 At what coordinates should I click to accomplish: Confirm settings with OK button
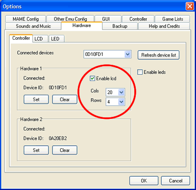(x=144, y=181)
